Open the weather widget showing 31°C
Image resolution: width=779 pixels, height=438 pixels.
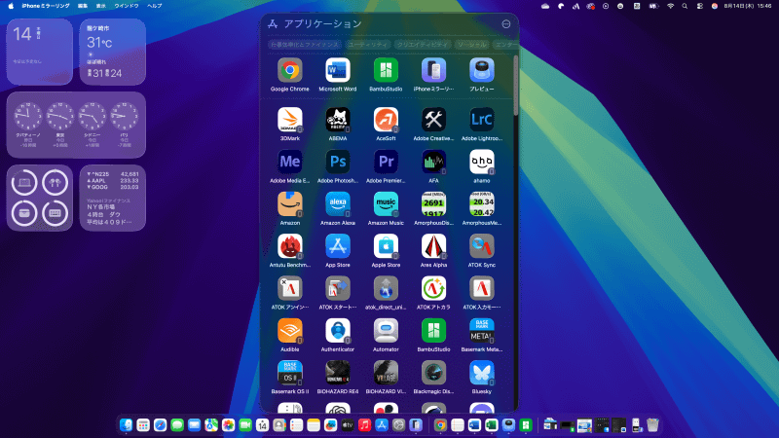tap(113, 52)
